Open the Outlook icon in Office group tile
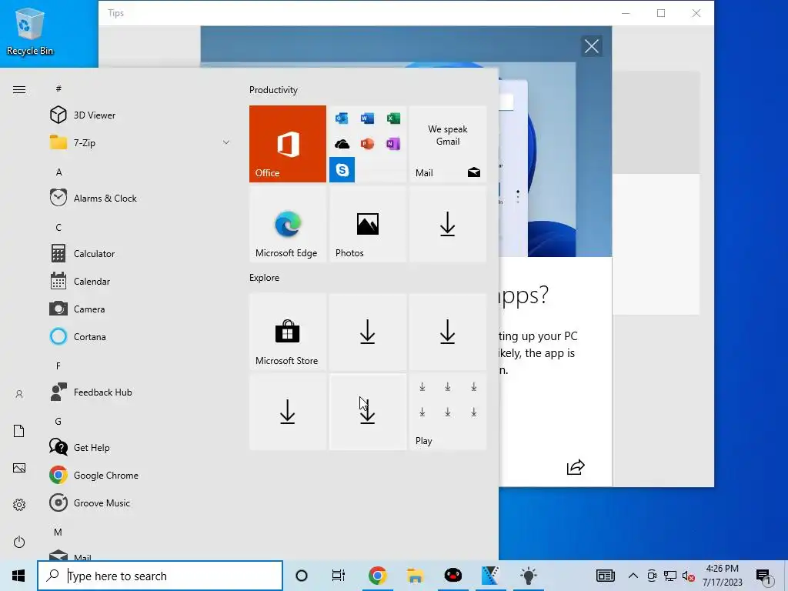 coord(342,118)
